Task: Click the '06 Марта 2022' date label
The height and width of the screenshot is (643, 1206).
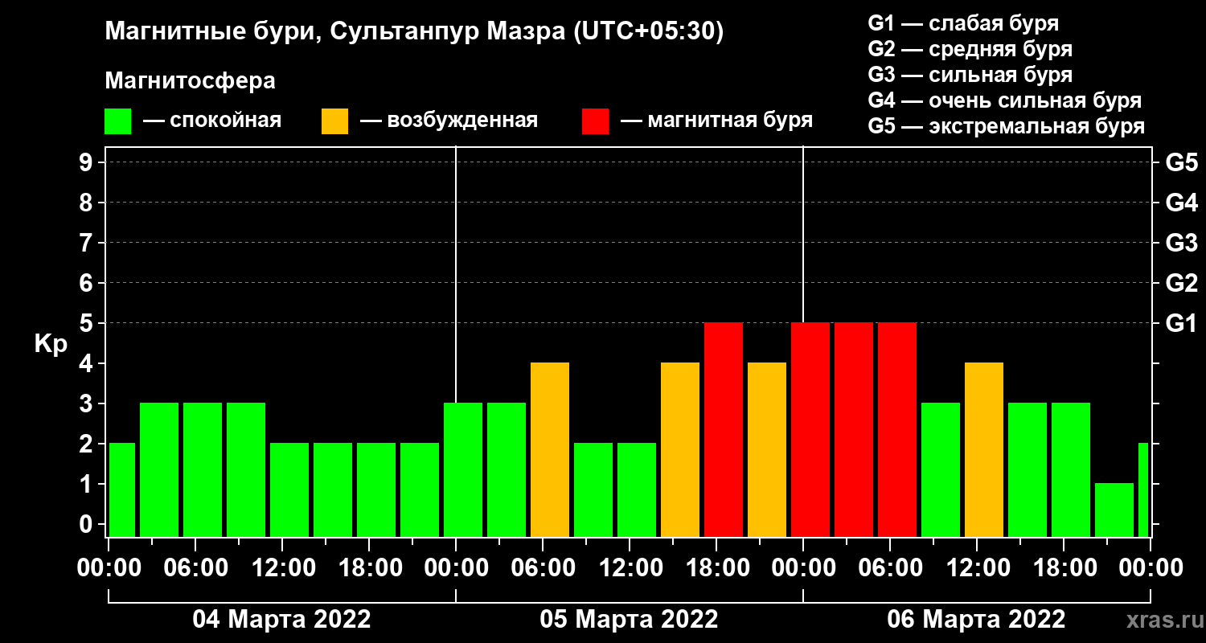Action: click(x=976, y=620)
